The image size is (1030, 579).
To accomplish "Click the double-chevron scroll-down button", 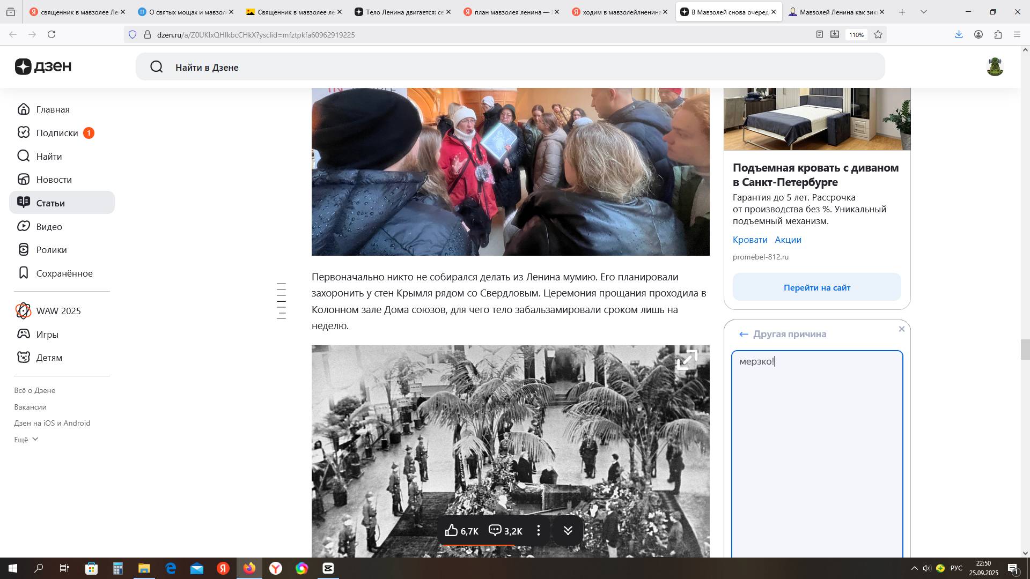I will [568, 531].
